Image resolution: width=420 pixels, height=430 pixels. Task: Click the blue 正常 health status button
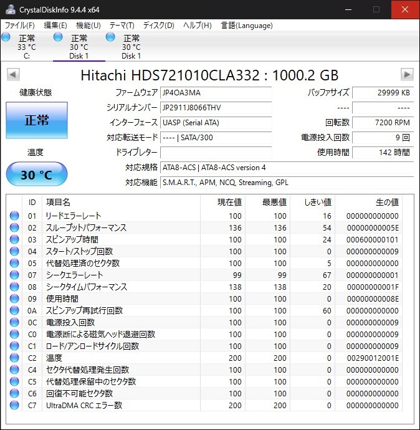tap(37, 120)
